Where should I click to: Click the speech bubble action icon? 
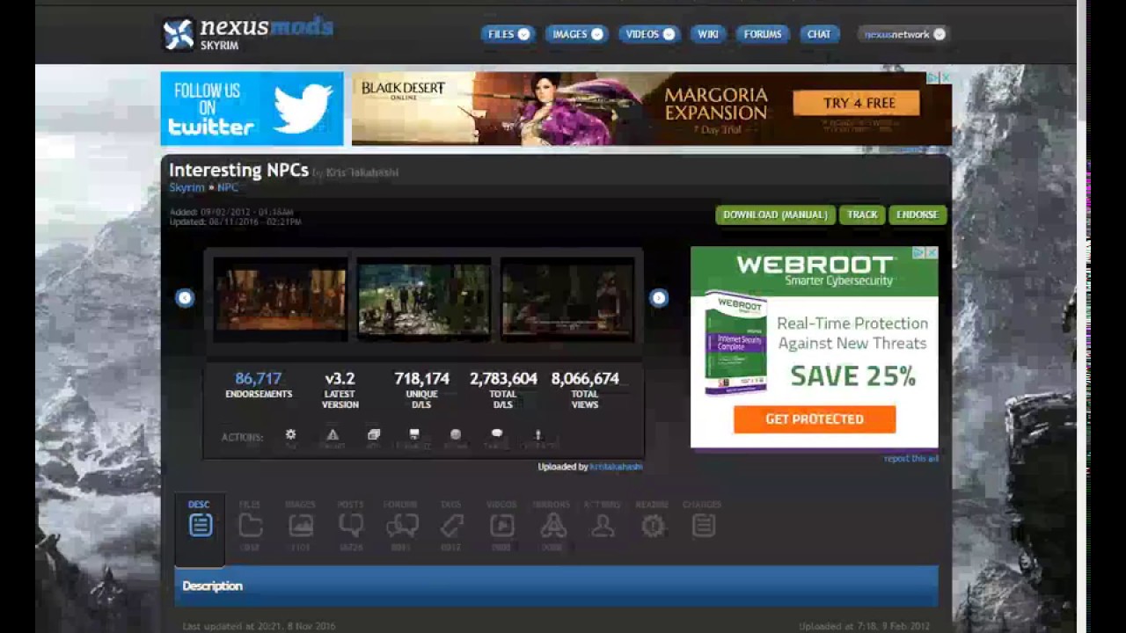click(497, 435)
